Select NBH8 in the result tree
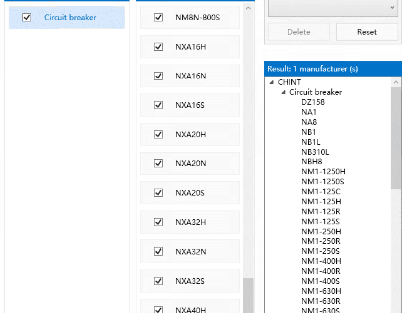The image size is (403, 313). point(311,162)
